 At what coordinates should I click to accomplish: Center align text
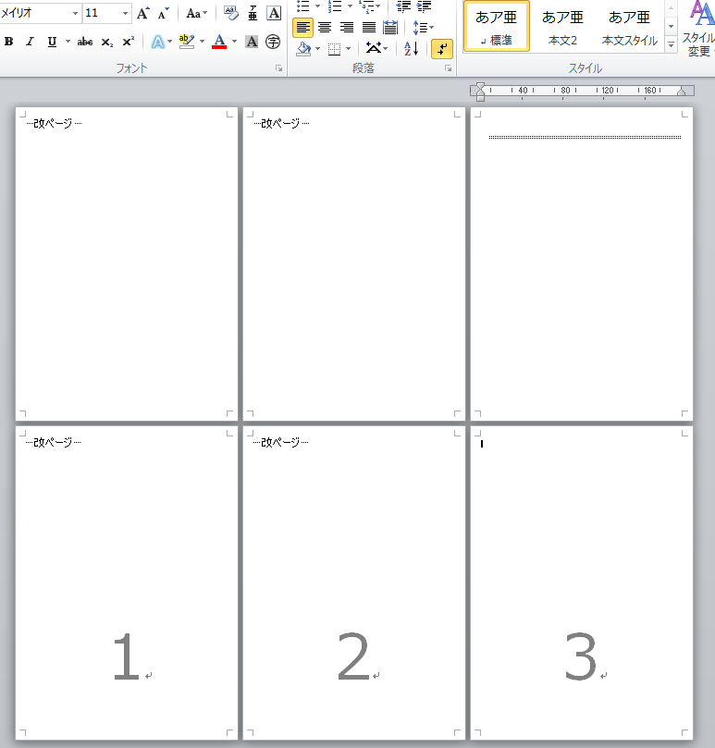click(325, 28)
